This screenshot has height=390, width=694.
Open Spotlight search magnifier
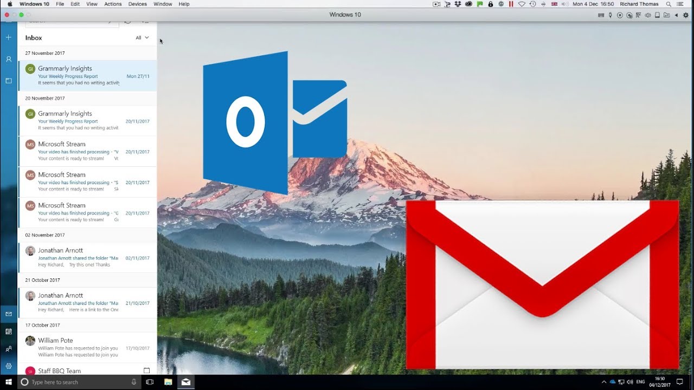tap(669, 4)
